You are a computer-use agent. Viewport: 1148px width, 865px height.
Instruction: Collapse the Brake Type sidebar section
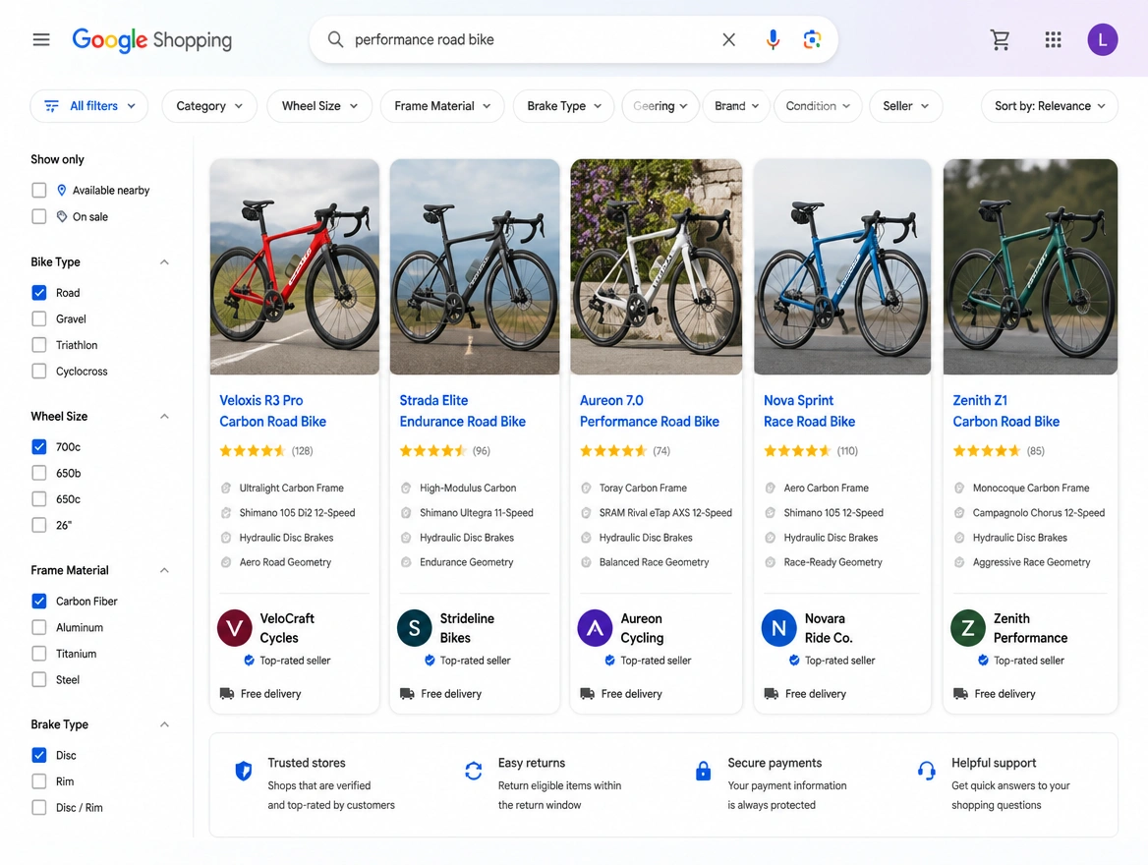click(165, 724)
